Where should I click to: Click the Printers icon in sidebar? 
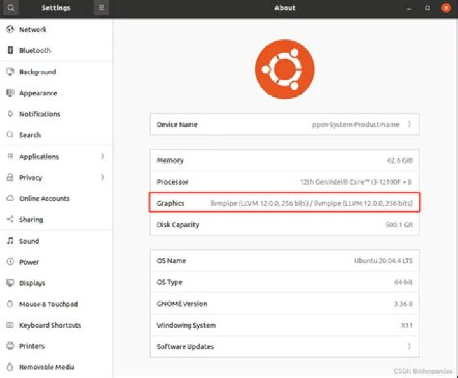point(10,346)
